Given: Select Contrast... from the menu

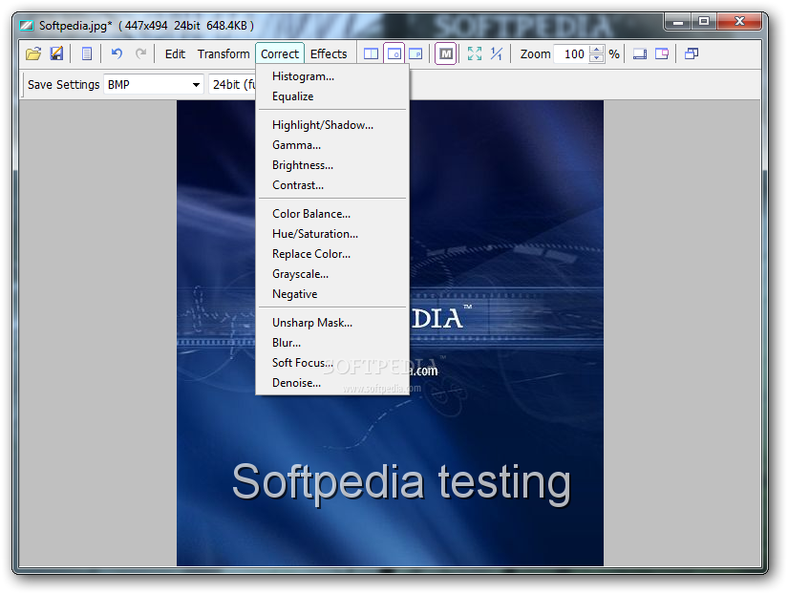Looking at the screenshot, I should pyautogui.click(x=332, y=185).
